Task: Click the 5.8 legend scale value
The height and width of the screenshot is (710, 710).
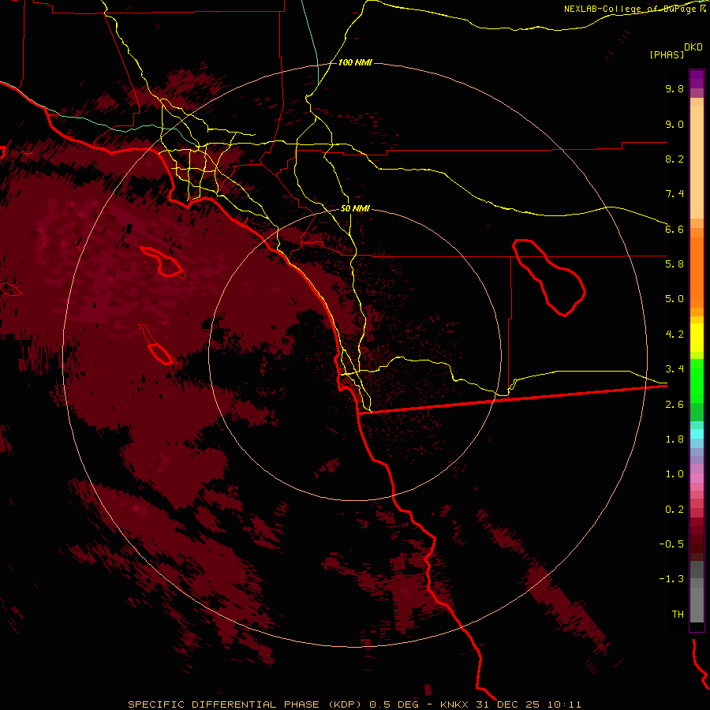Action: pos(674,264)
